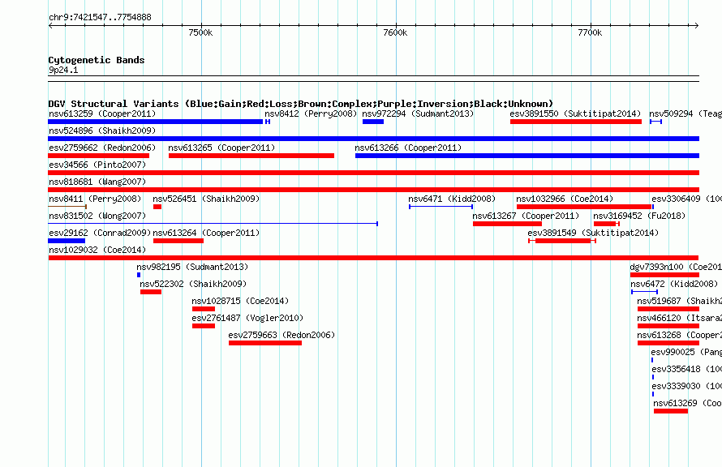Click the 9p24.1 cytogenetic band label

pos(63,70)
